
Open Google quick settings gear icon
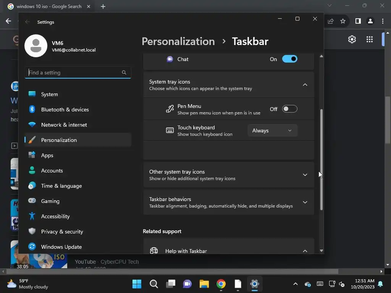352,39
